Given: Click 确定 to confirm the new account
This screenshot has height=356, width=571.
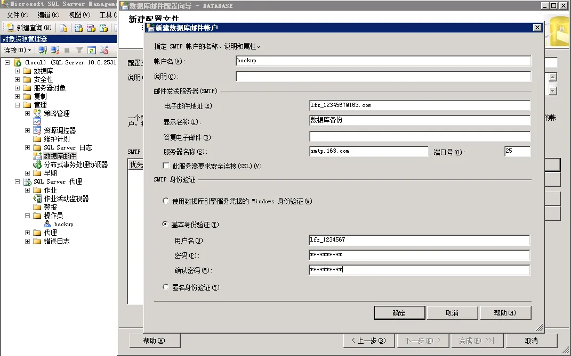Looking at the screenshot, I should click(x=399, y=313).
